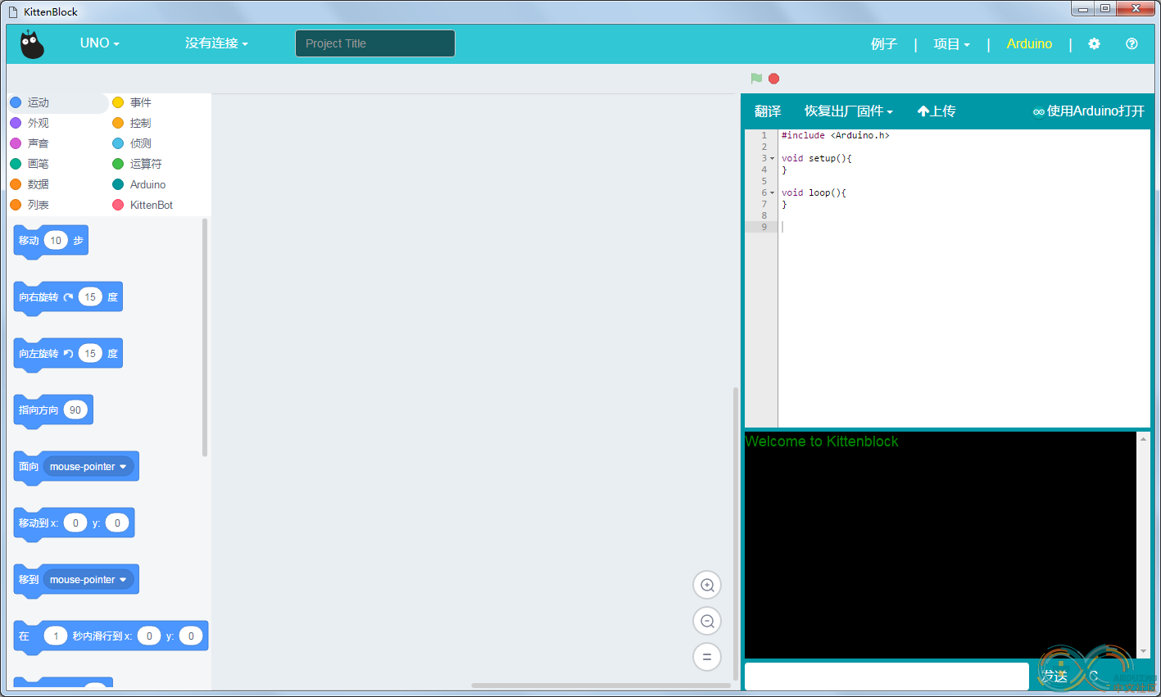Screen dimensions: 1161x697
Task: Open mouse-pointer dropdown in 面向 block
Action: 88,467
